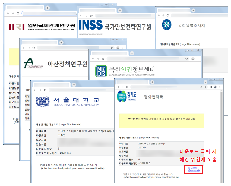Screen dimensions: 231x186
Task: Bookmark the NKDB page with star icon
Action: coord(187,58)
